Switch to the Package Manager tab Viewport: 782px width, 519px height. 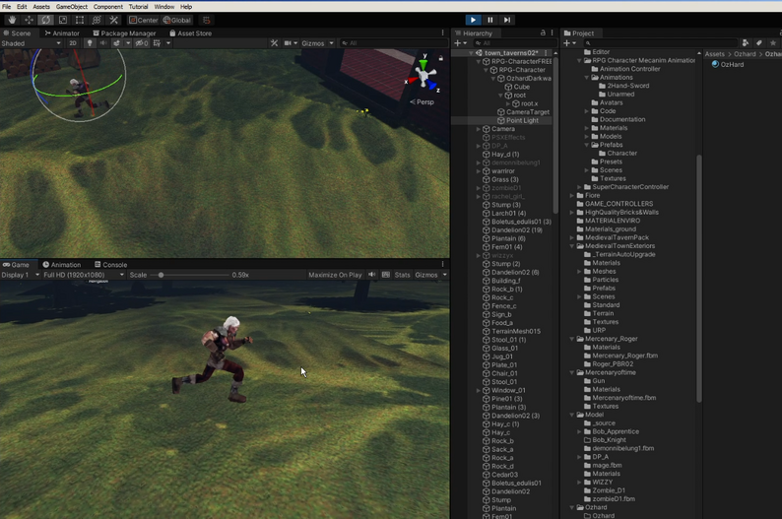click(x=125, y=33)
